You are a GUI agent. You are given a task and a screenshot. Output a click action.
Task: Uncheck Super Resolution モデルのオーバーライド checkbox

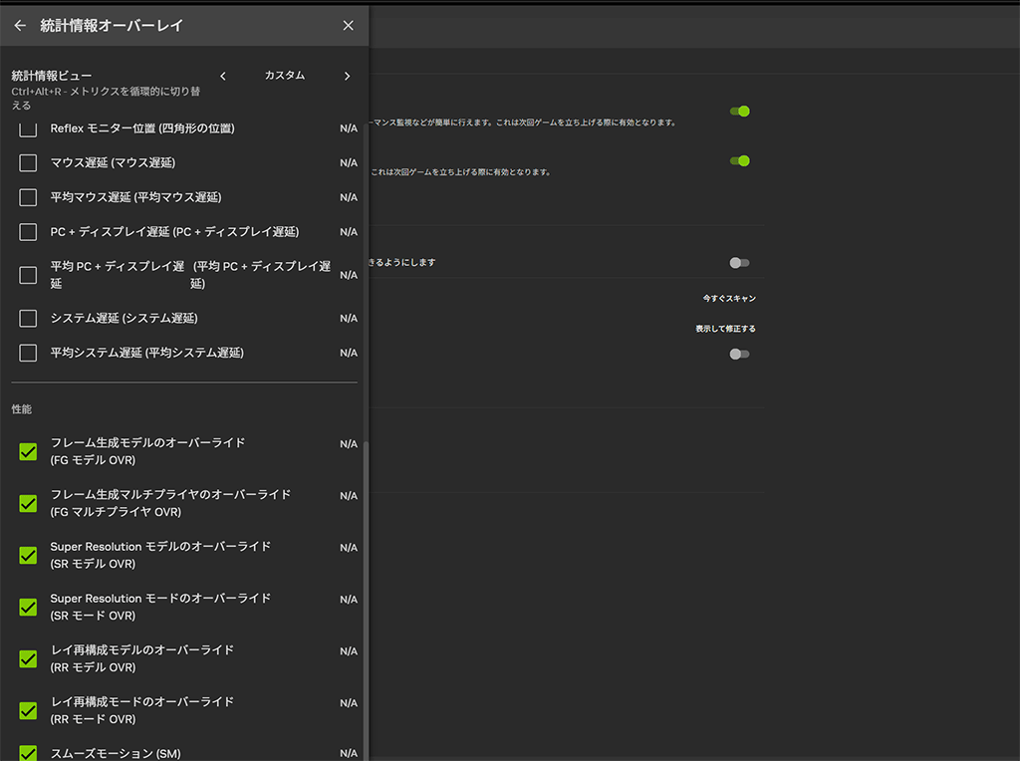28,556
